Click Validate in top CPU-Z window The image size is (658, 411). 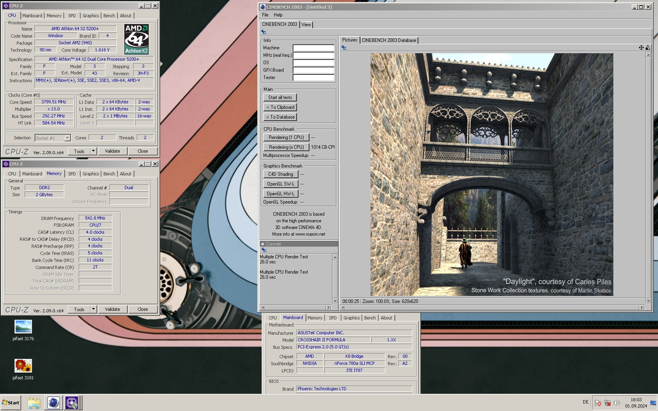112,151
